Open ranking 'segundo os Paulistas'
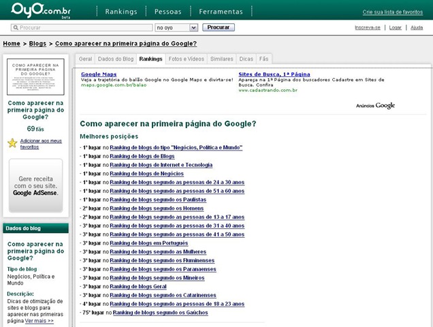Image resolution: width=433 pixels, height=327 pixels. pyautogui.click(x=158, y=200)
